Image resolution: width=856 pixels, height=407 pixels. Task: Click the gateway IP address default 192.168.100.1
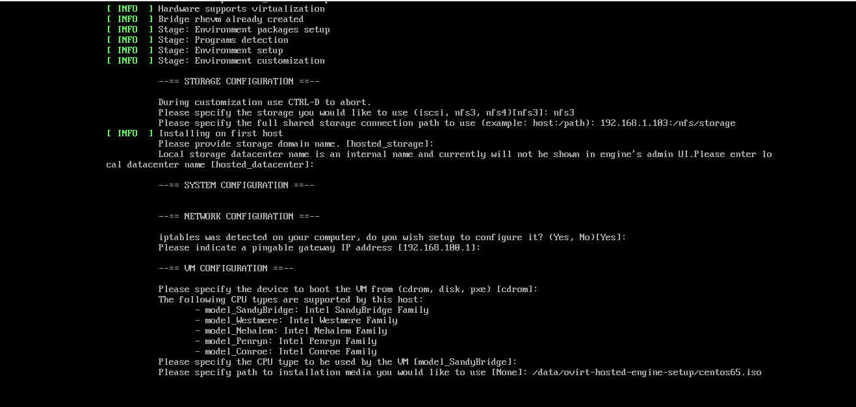point(439,247)
